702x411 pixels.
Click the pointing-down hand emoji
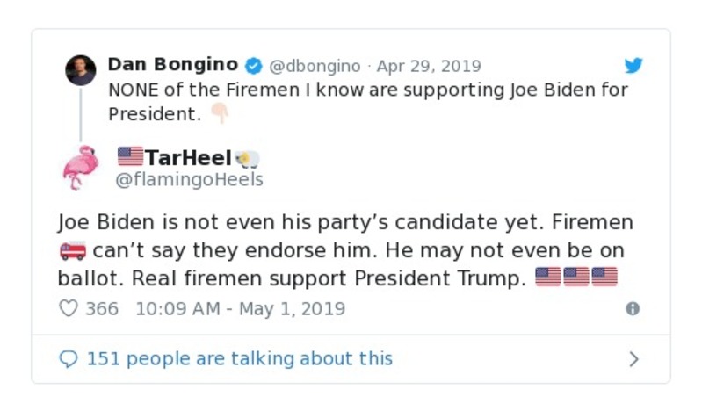(x=218, y=114)
